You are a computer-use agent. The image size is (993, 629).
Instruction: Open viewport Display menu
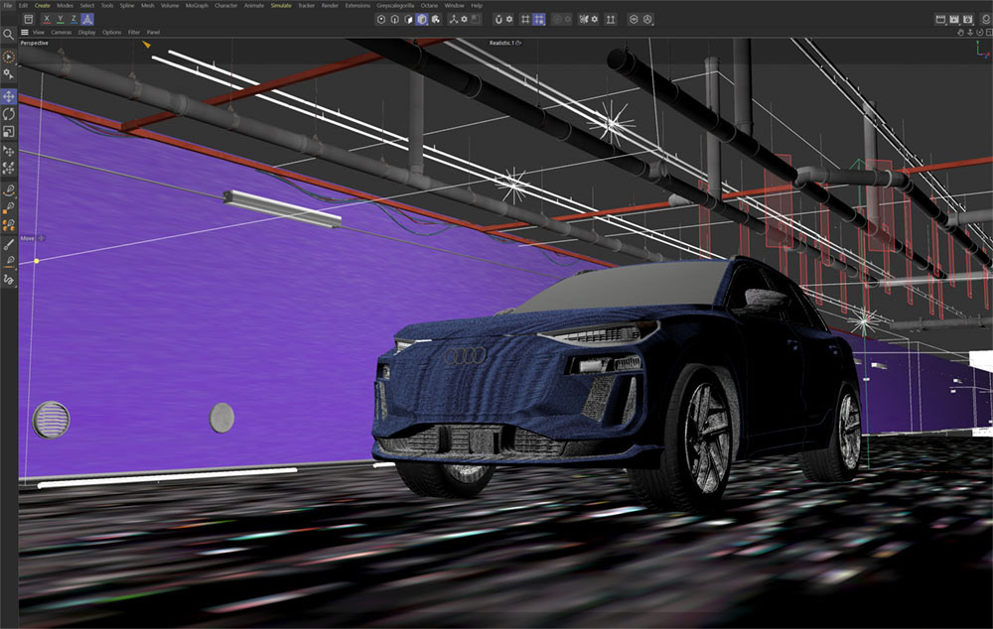[x=86, y=33]
